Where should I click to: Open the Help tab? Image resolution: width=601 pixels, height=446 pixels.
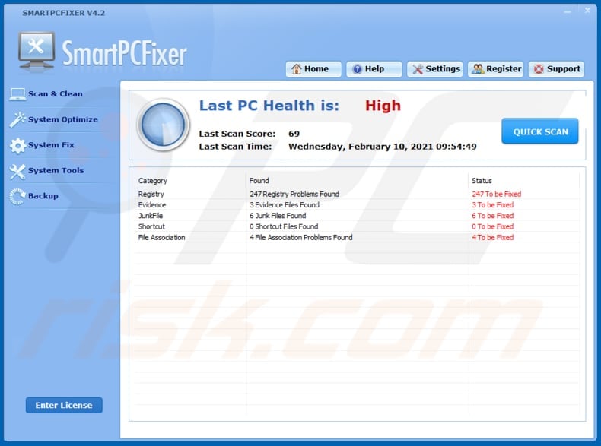coord(374,69)
